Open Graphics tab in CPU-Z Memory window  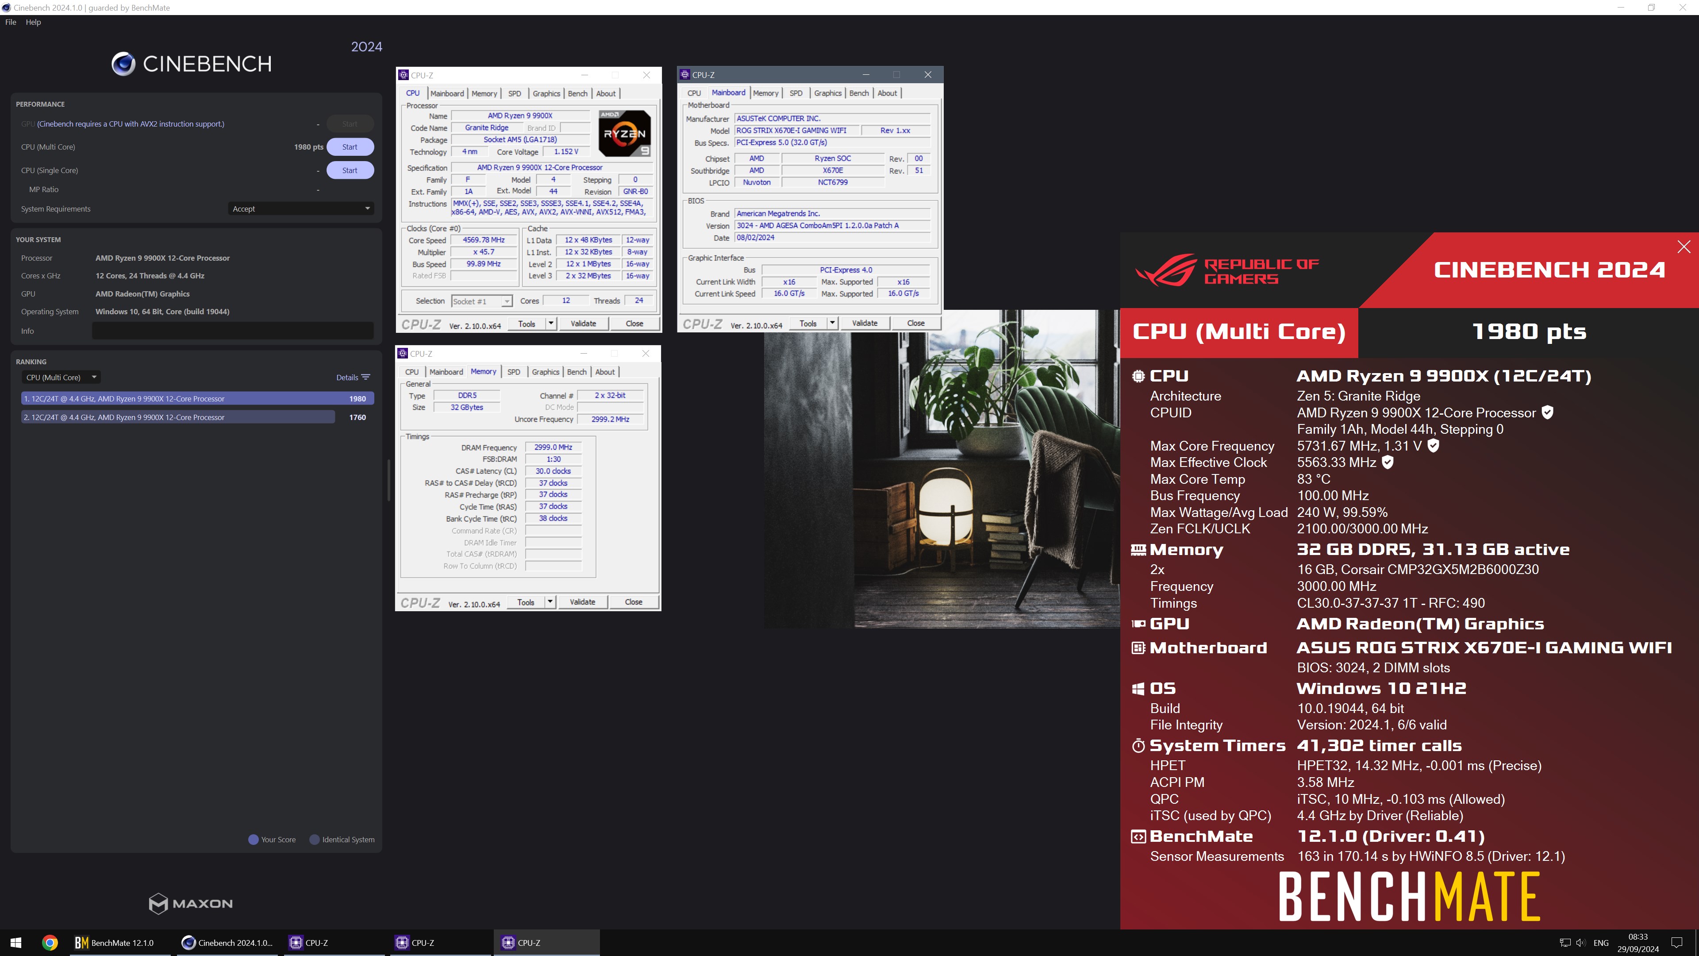pyautogui.click(x=545, y=372)
